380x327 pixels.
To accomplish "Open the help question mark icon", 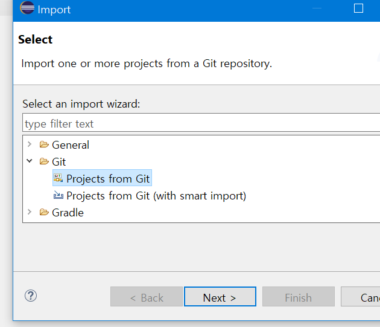I will click(x=31, y=296).
